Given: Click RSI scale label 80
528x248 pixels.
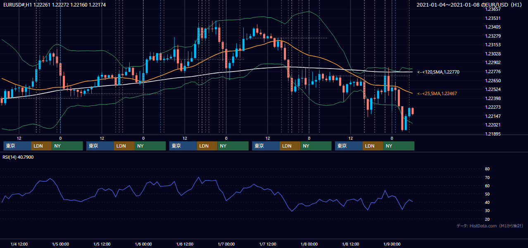Looking at the screenshot, I should click(x=487, y=169).
